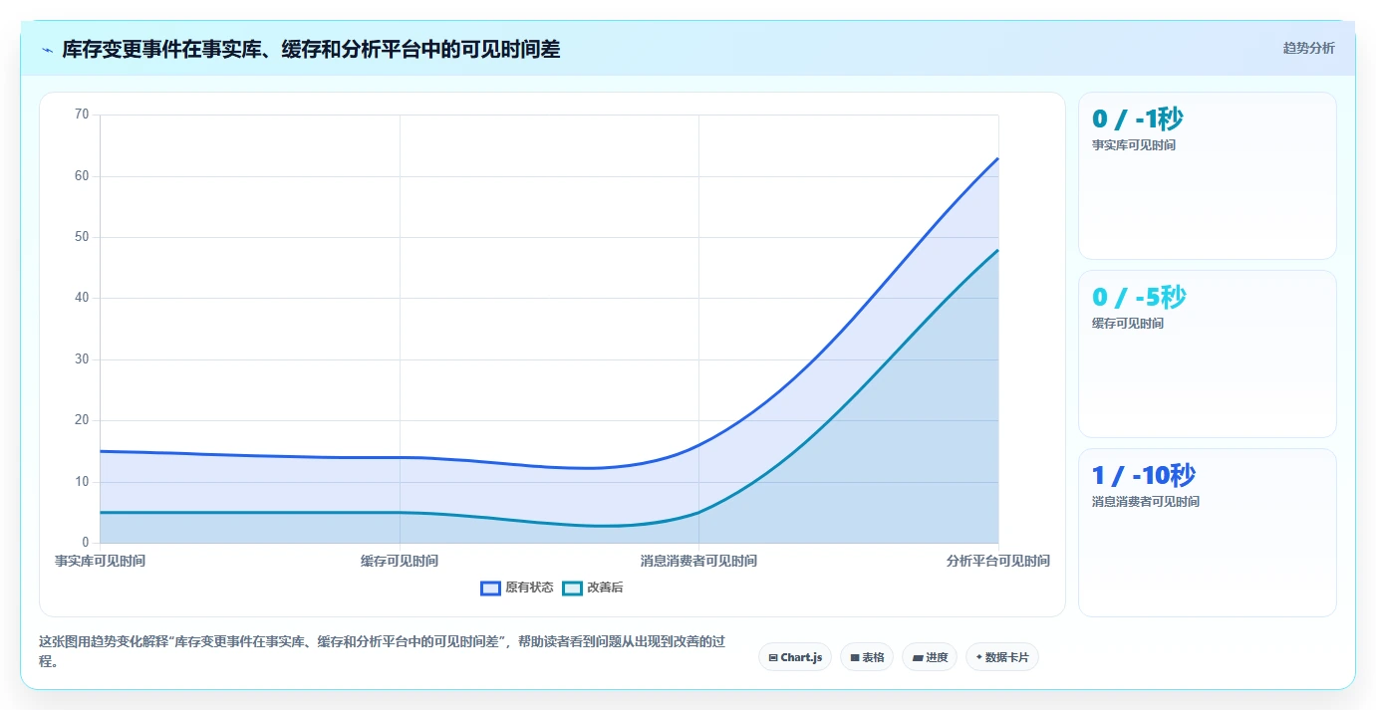Screen dimensions: 1376x710
Task: Click the 趋势分析 label in header
Action: [1308, 48]
